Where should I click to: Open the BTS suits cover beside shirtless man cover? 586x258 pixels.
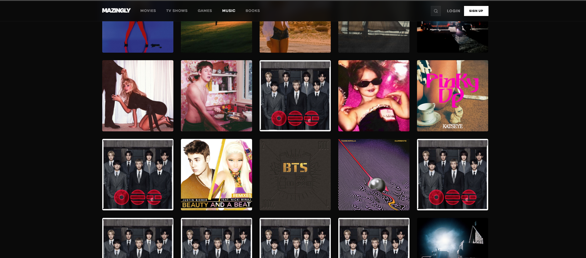[x=295, y=96]
